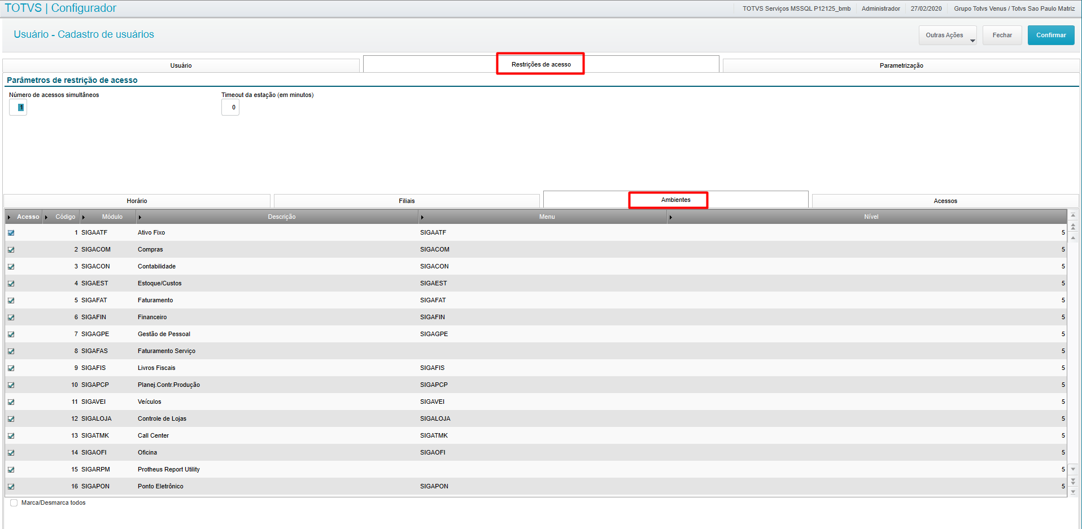The image size is (1082, 529).
Task: Click TOTVS Serviços MSSQL P12125_bmb label
Action: click(796, 8)
